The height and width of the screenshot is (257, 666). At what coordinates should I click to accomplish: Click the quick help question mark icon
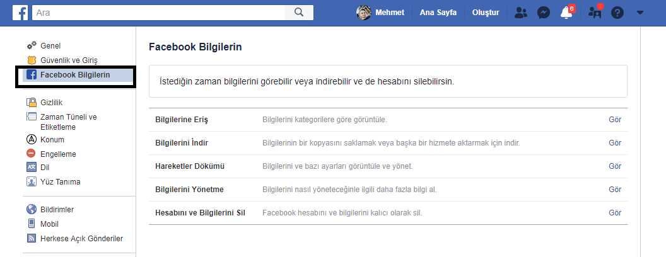pos(617,13)
